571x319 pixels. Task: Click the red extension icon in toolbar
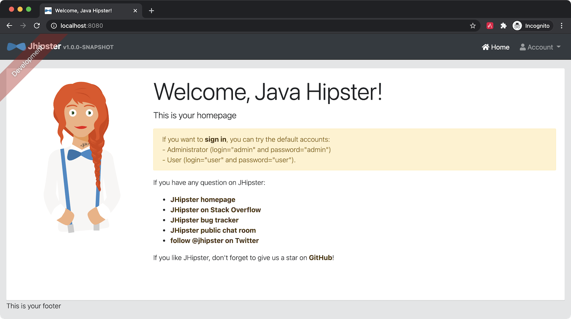[x=490, y=26]
